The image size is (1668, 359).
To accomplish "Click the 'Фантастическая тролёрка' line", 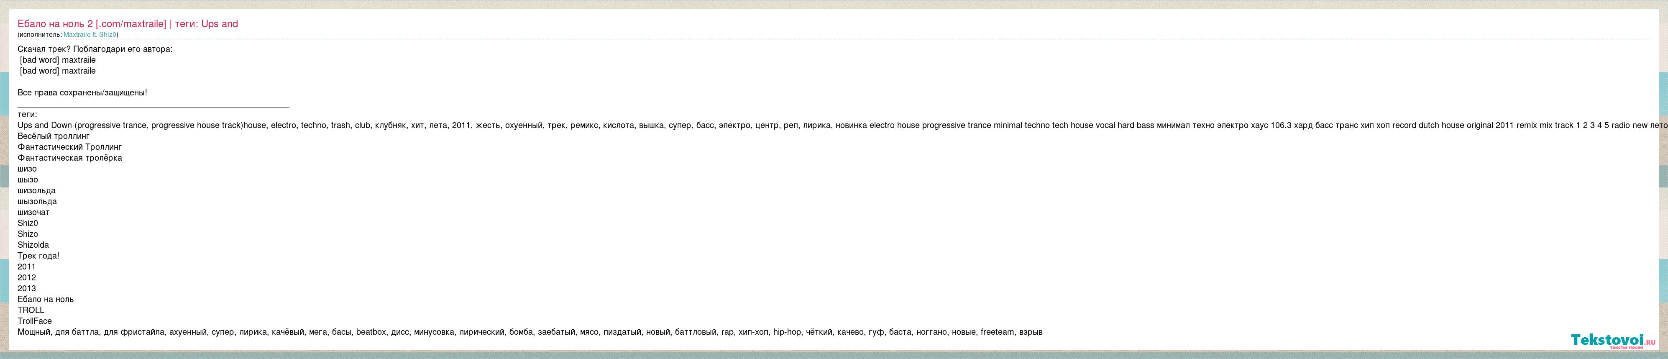I will point(69,158).
